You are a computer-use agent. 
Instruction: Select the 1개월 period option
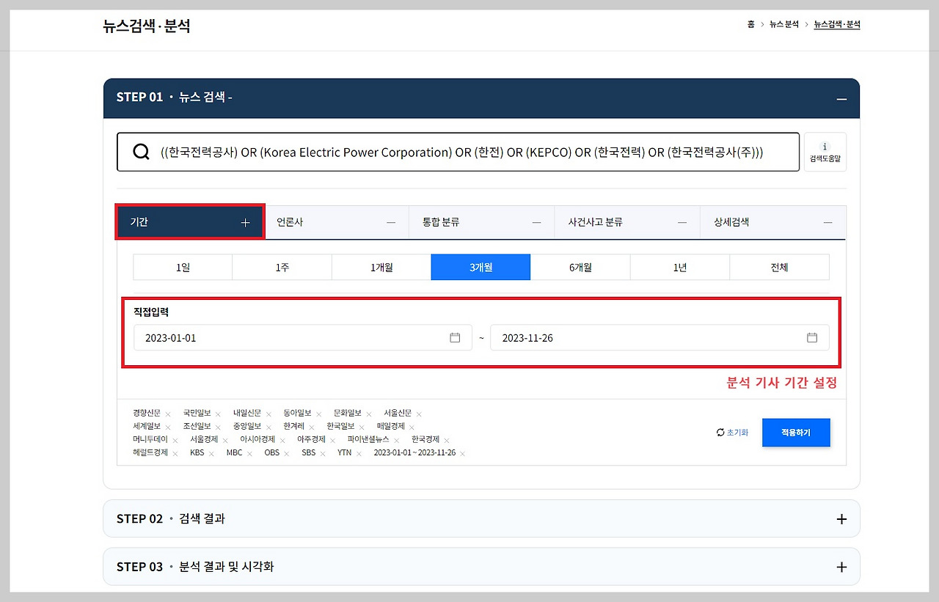381,268
